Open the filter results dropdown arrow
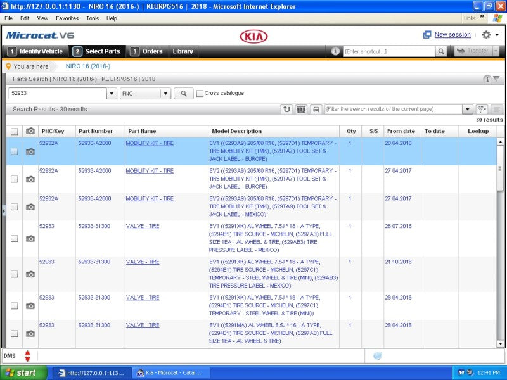 coord(468,108)
